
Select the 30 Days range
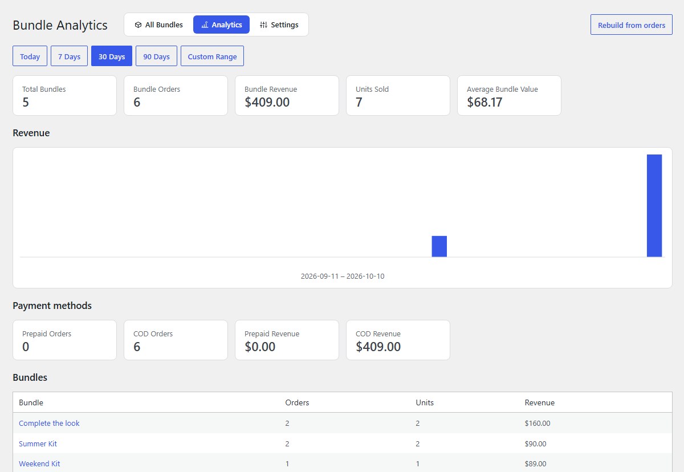tap(112, 56)
